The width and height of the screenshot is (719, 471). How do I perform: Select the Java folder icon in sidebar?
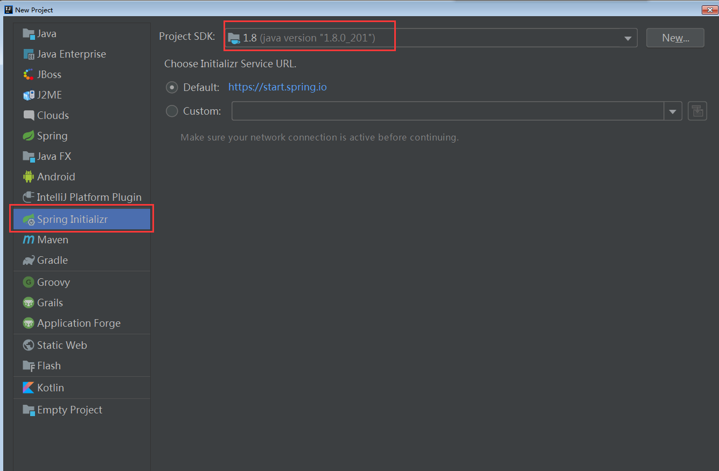coord(29,33)
